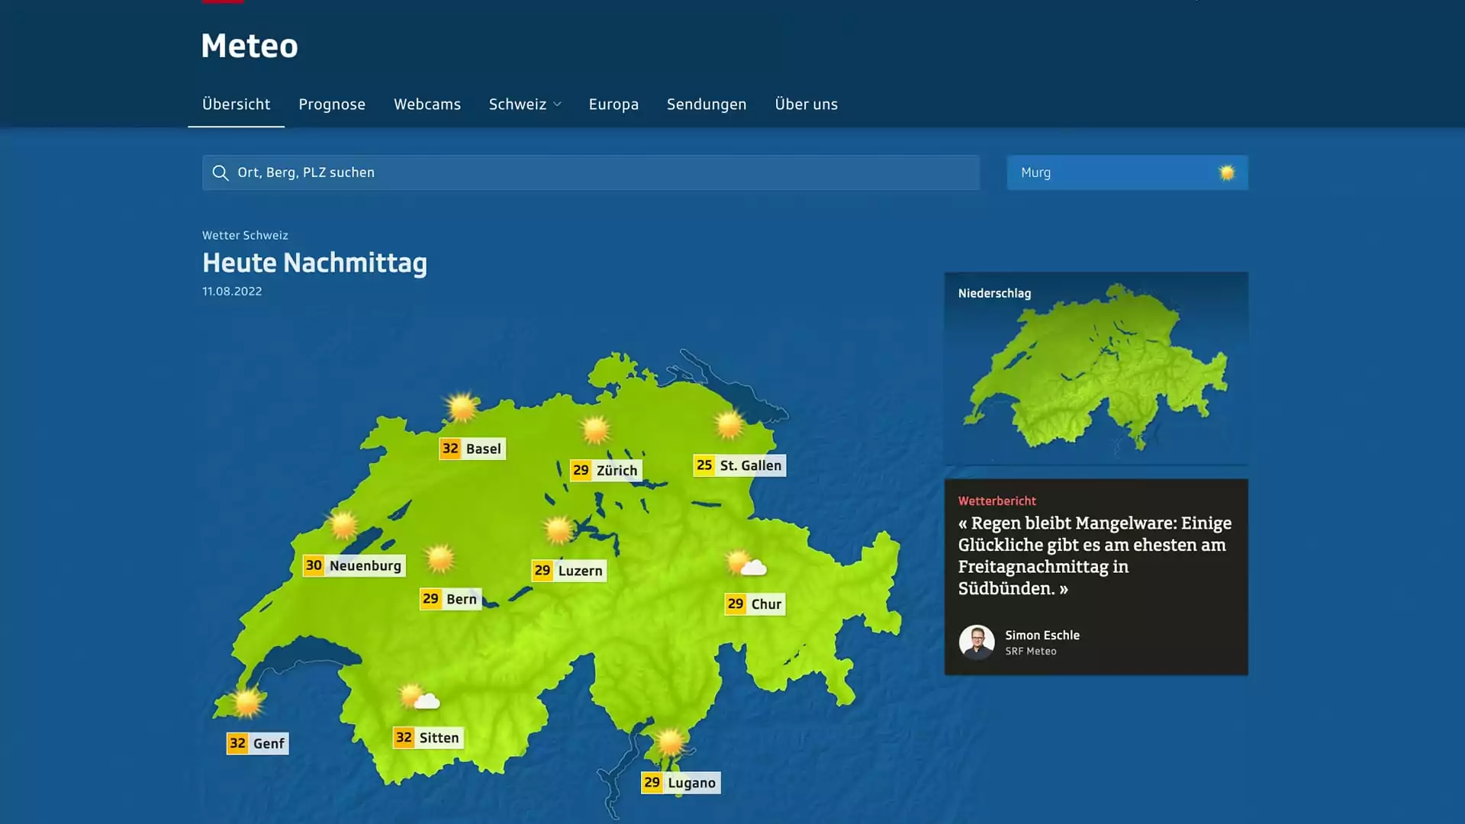Select the Lugano 29 label

pyautogui.click(x=681, y=783)
